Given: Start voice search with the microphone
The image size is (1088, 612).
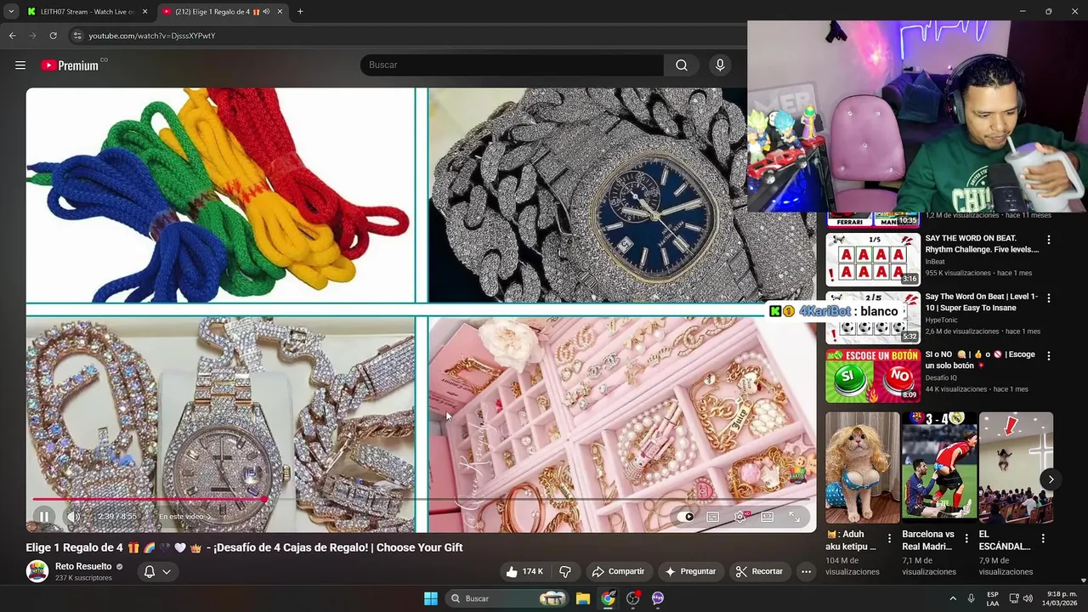Looking at the screenshot, I should [x=720, y=65].
